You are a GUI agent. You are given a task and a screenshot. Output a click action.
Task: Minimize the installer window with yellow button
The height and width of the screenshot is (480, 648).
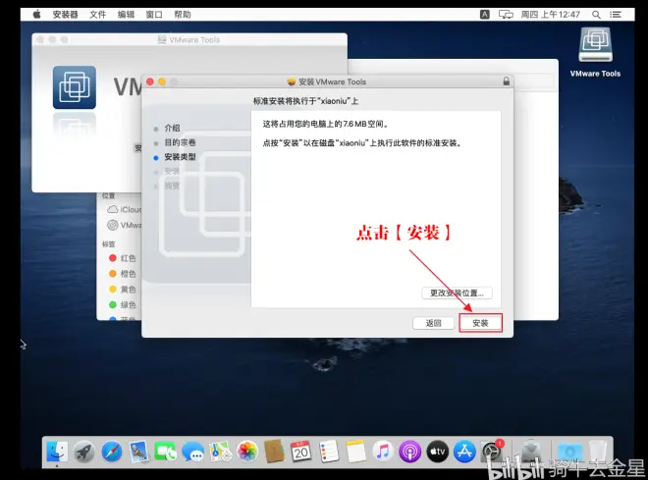162,81
